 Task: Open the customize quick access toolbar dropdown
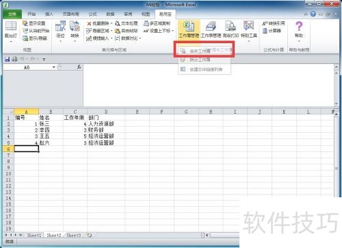click(x=44, y=60)
